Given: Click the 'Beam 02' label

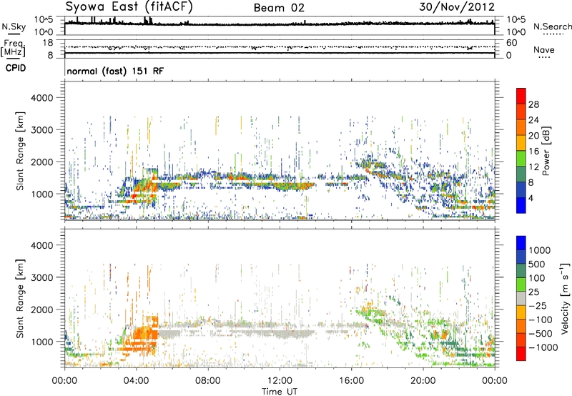Looking at the screenshot, I should pyautogui.click(x=279, y=8).
